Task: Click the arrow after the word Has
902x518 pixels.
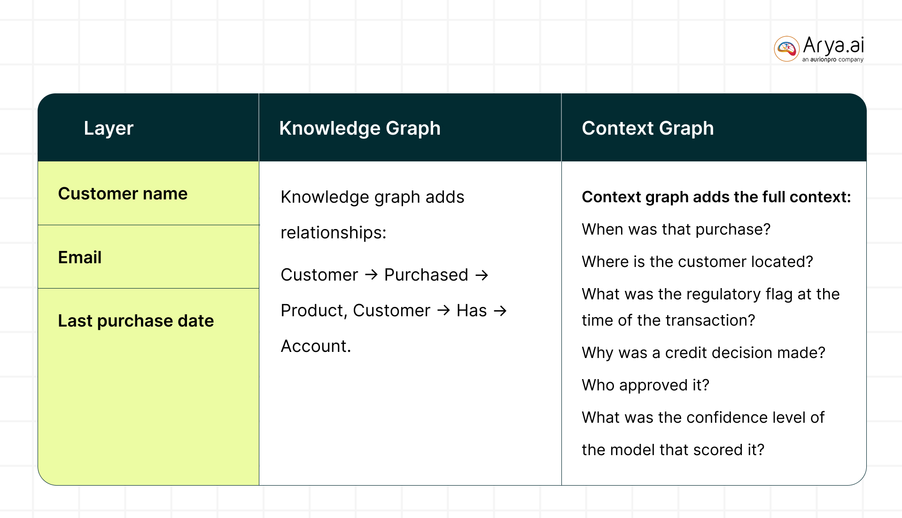Action: pyautogui.click(x=500, y=310)
